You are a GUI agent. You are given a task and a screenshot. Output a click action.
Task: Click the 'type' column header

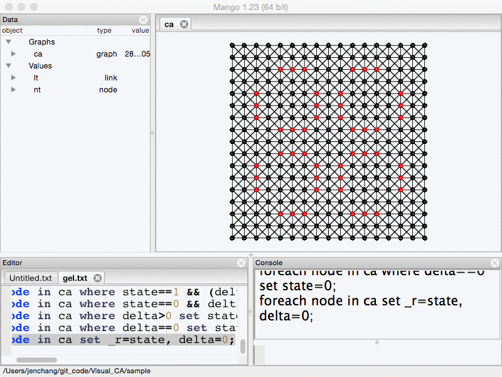point(104,30)
